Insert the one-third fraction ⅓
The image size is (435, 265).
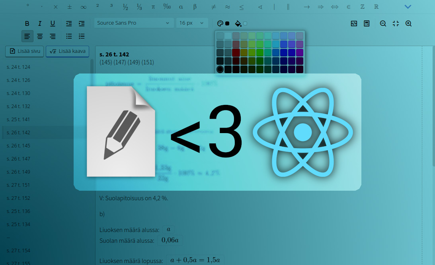(139, 7)
